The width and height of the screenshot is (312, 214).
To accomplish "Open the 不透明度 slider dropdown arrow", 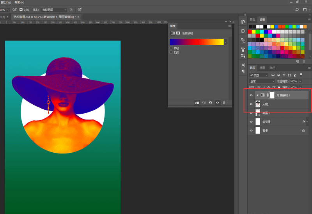I will point(300,81).
